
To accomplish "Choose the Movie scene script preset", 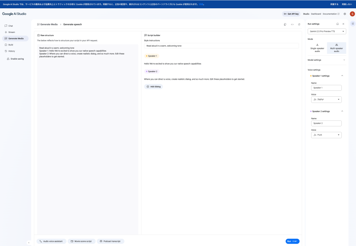I will click(x=81, y=241).
